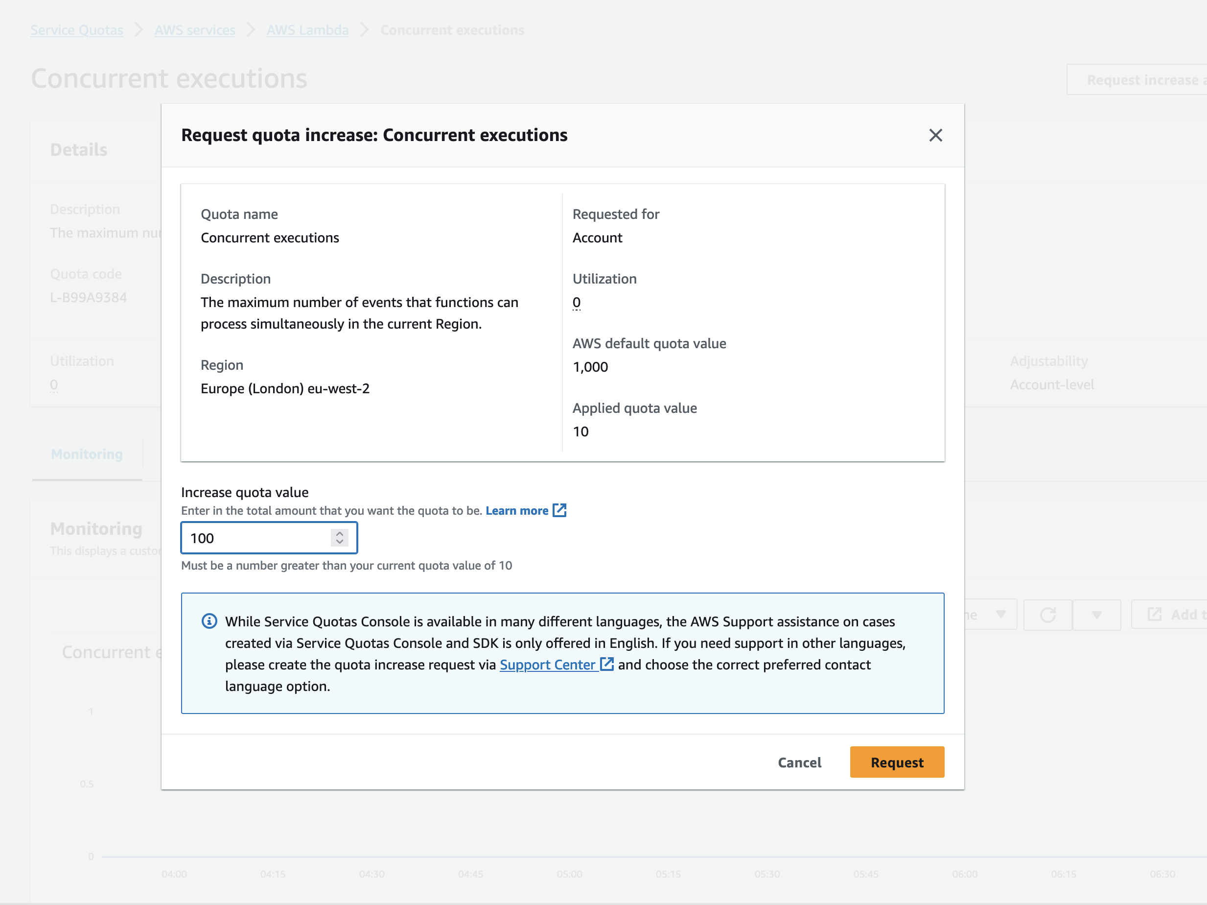Go to AWS services breadcrumb
Viewport: 1207px width, 905px height.
point(195,30)
